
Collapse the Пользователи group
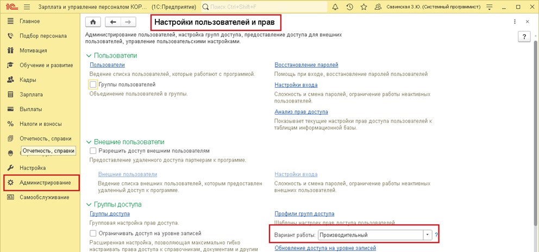pos(89,55)
